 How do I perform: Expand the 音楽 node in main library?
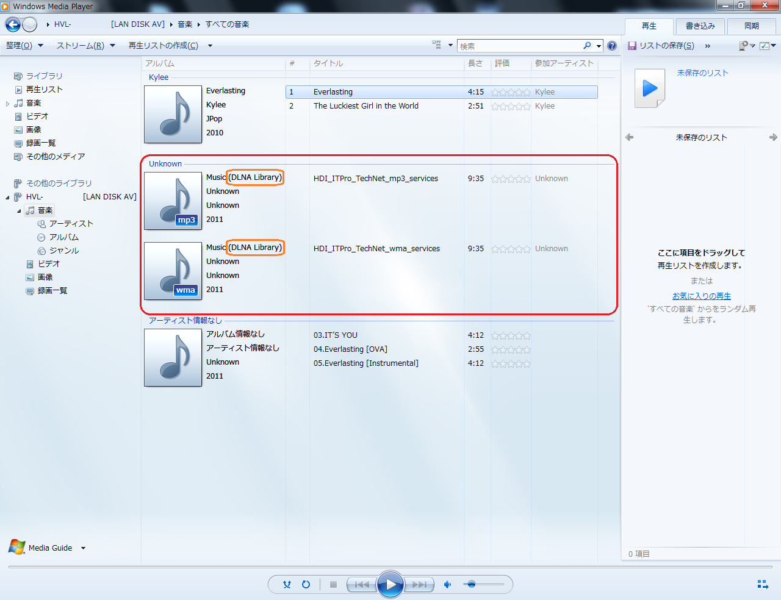[7, 103]
